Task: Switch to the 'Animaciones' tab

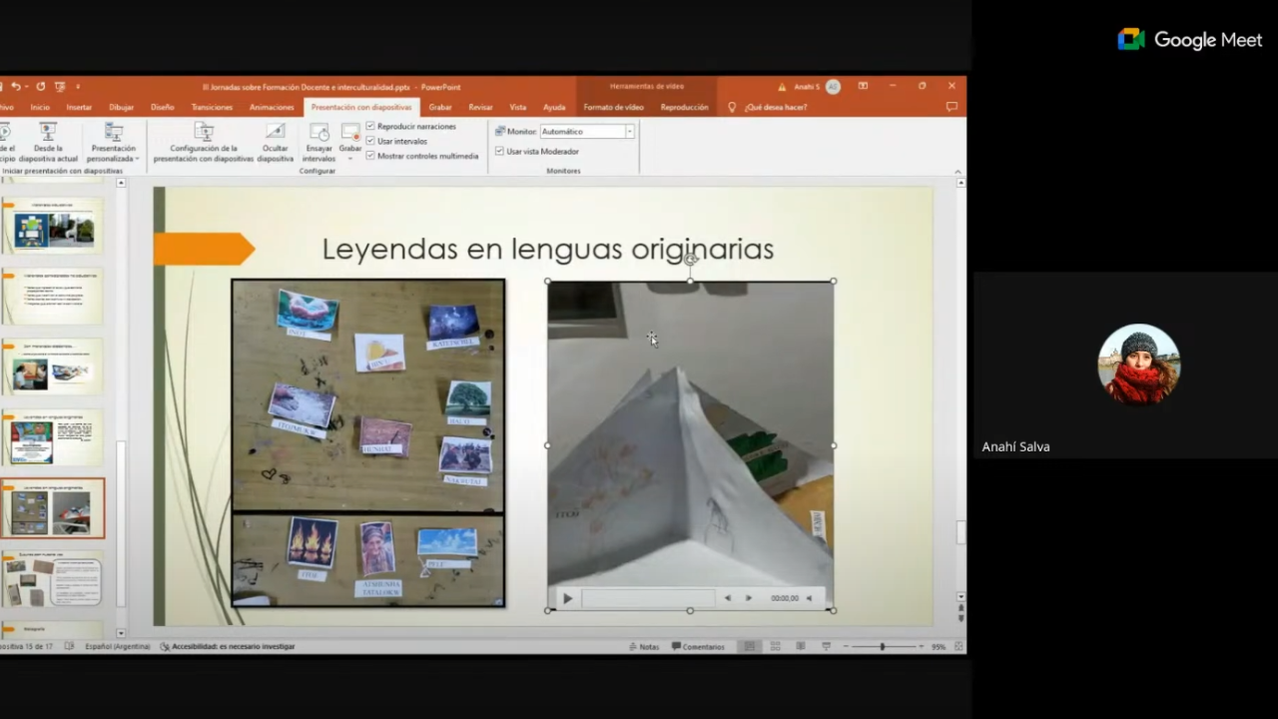Action: pyautogui.click(x=272, y=107)
